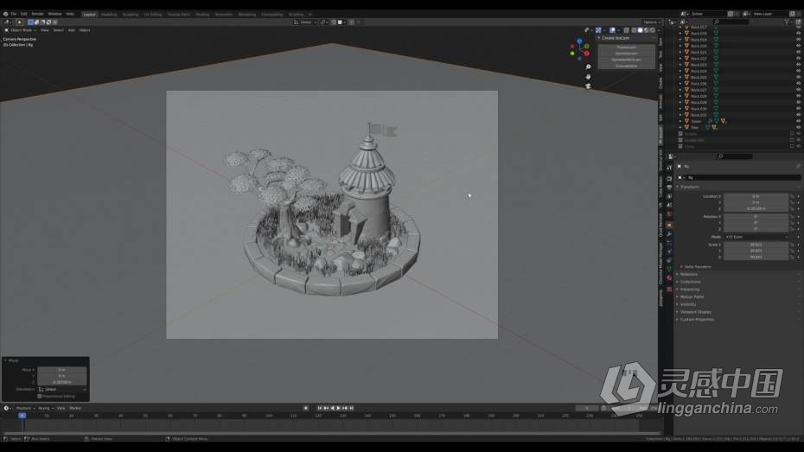The image size is (804, 452).
Task: Open the File menu
Action: click(13, 14)
